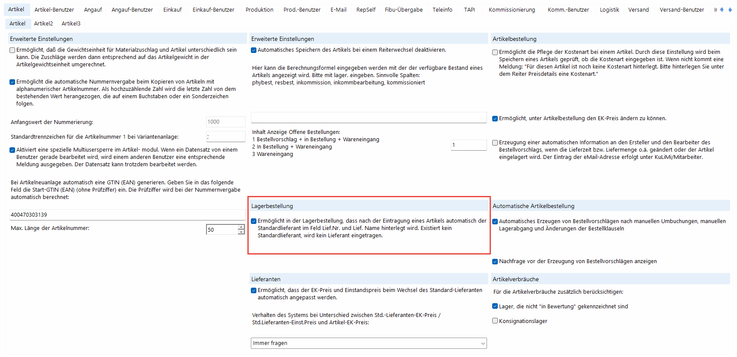
Task: Open the Angauf tab
Action: point(93,9)
